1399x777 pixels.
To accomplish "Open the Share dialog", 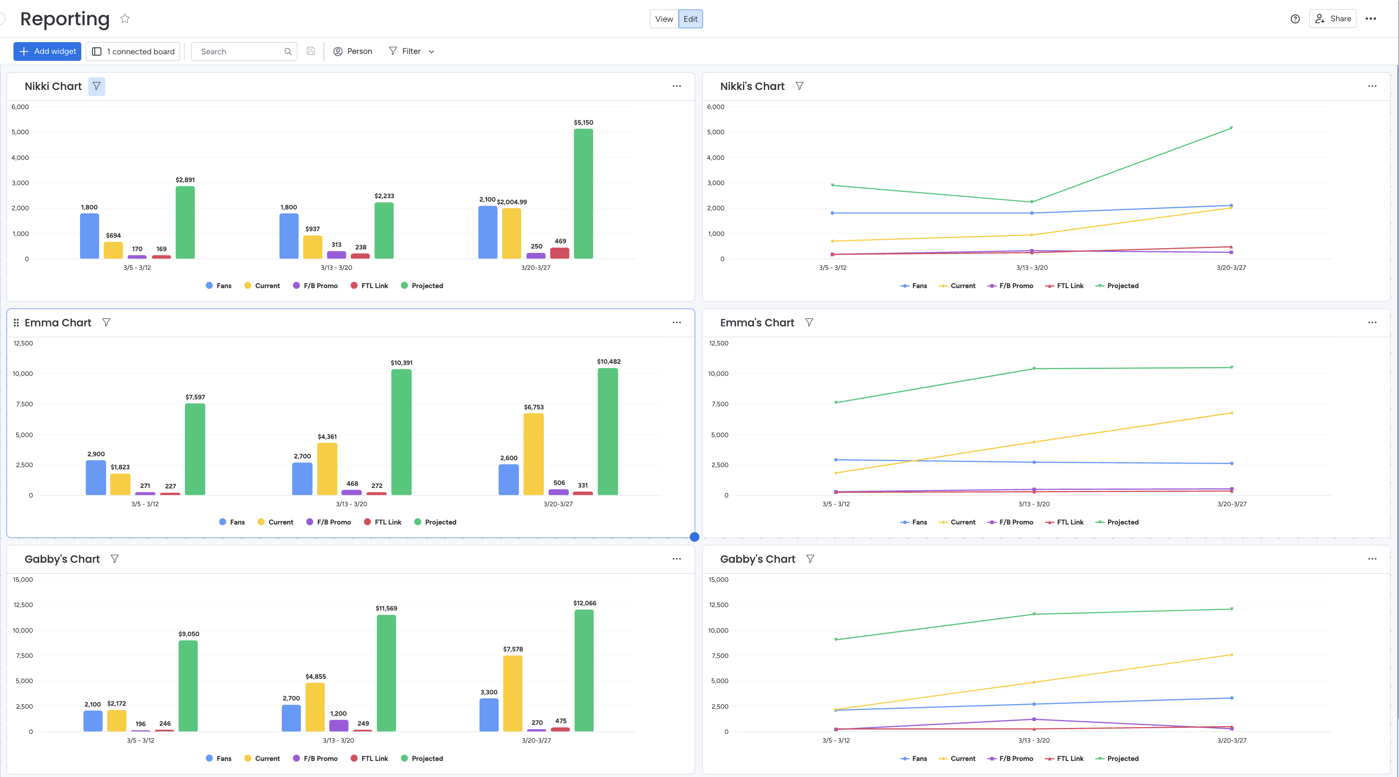I will pos(1333,19).
